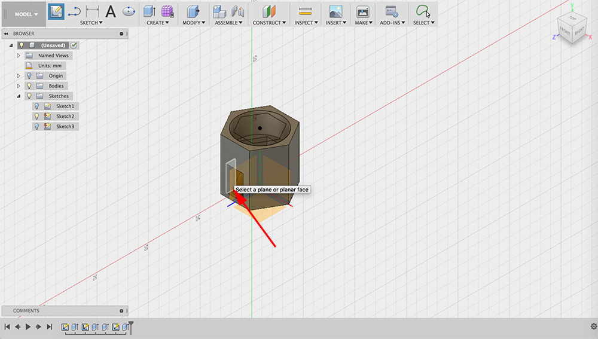This screenshot has height=339, width=598.
Task: Collapse the (Unsaved) root node arrow
Action: [11, 45]
